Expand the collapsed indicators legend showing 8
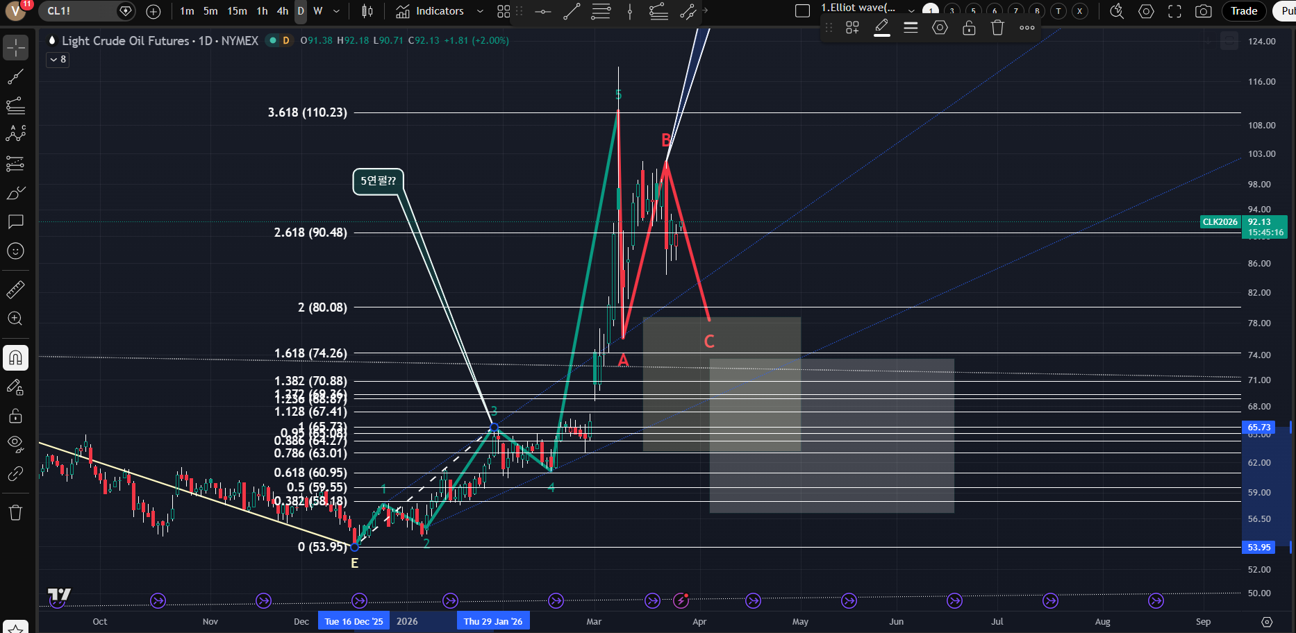 [x=58, y=60]
